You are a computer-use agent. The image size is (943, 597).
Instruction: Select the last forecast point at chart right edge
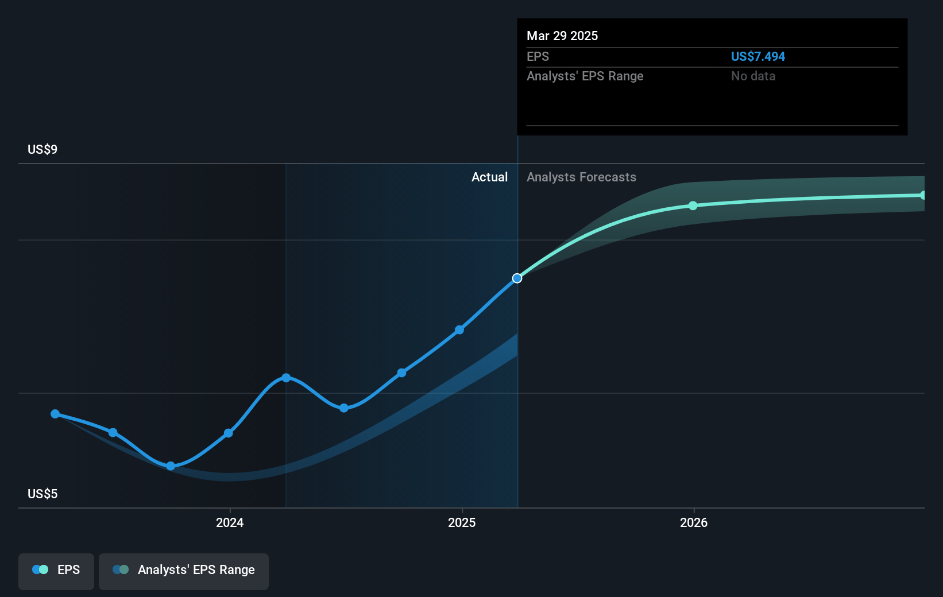(x=923, y=195)
